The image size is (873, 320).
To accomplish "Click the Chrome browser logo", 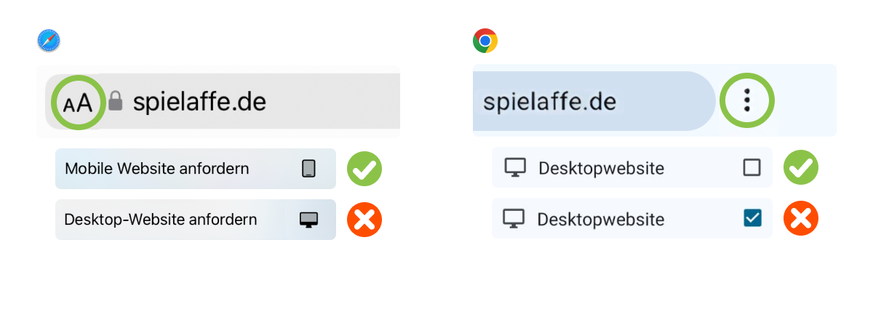I will pyautogui.click(x=485, y=41).
